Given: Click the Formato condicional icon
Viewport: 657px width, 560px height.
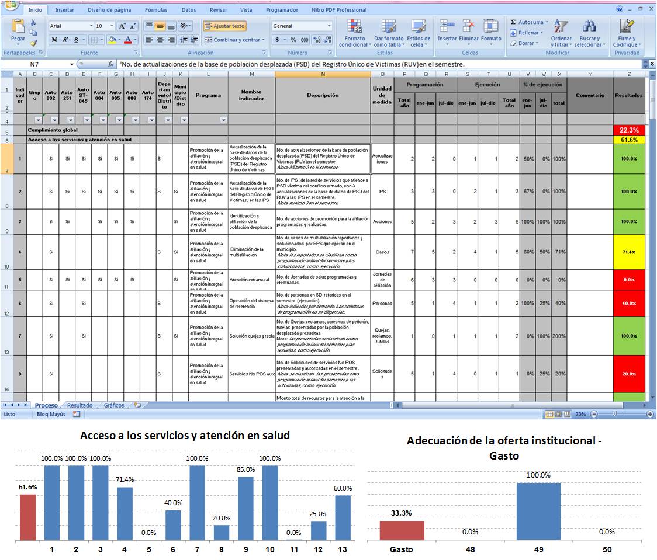Looking at the screenshot, I should (353, 27).
